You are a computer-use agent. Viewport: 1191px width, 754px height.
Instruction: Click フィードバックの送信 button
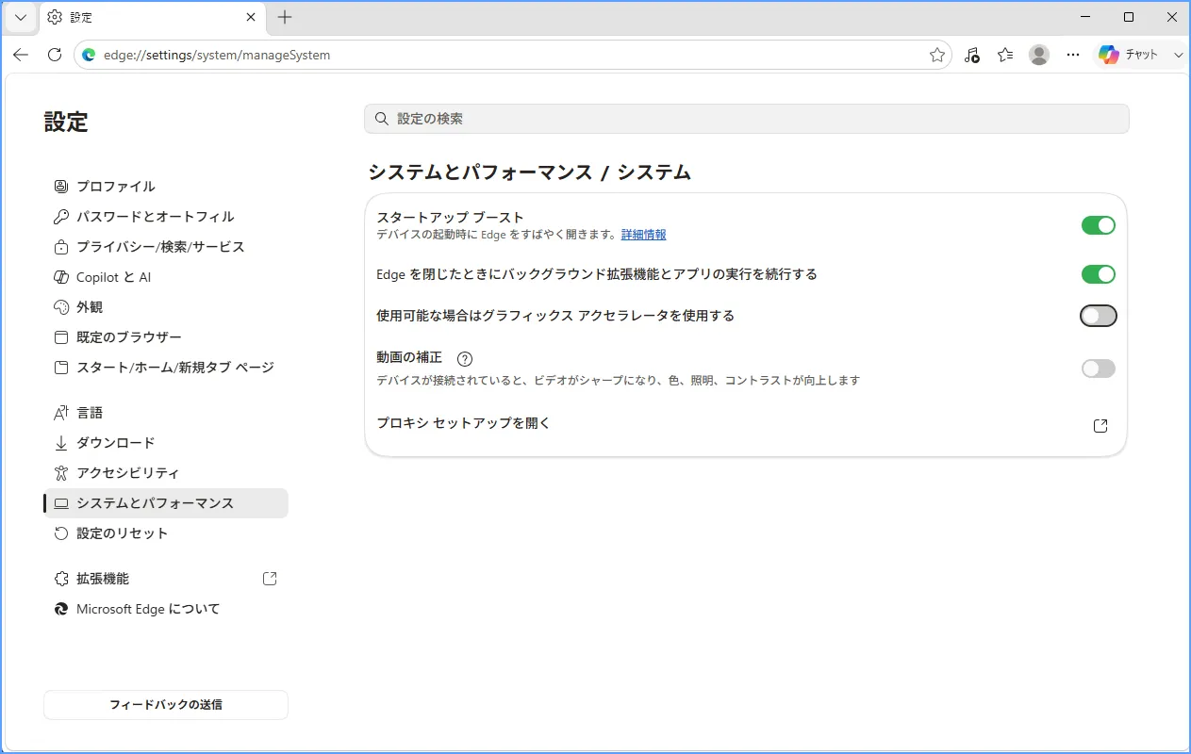tap(166, 705)
